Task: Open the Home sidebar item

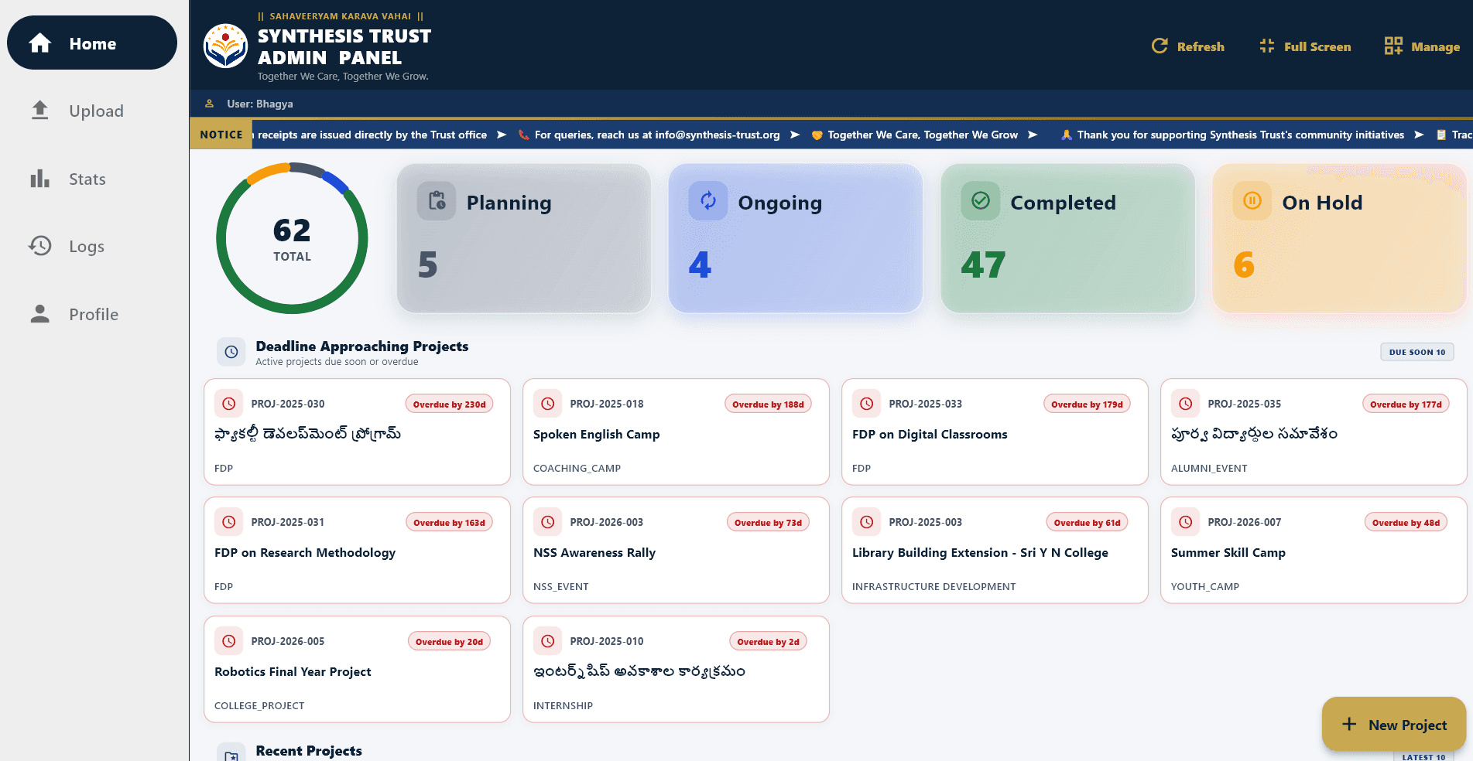Action: point(92,43)
